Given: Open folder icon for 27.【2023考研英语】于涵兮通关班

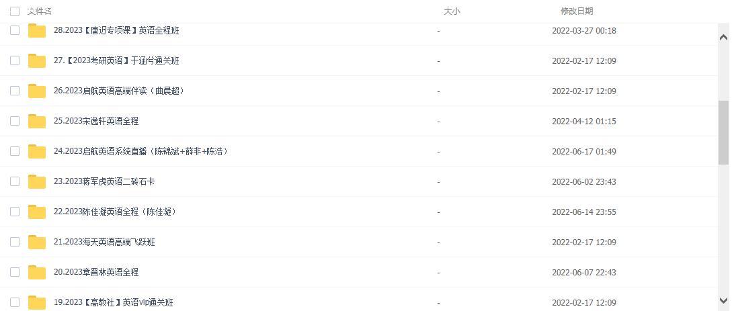Looking at the screenshot, I should [37, 61].
